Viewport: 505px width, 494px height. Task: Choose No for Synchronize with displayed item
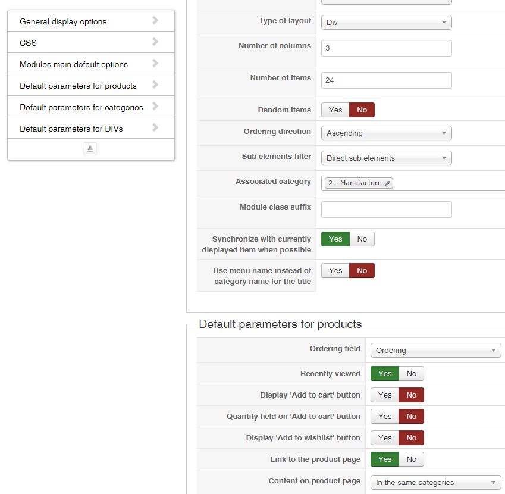point(362,239)
